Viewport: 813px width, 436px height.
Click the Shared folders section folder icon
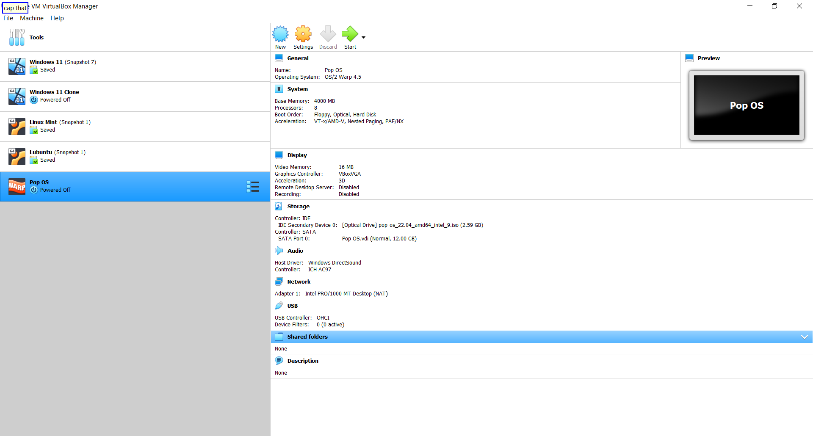279,337
